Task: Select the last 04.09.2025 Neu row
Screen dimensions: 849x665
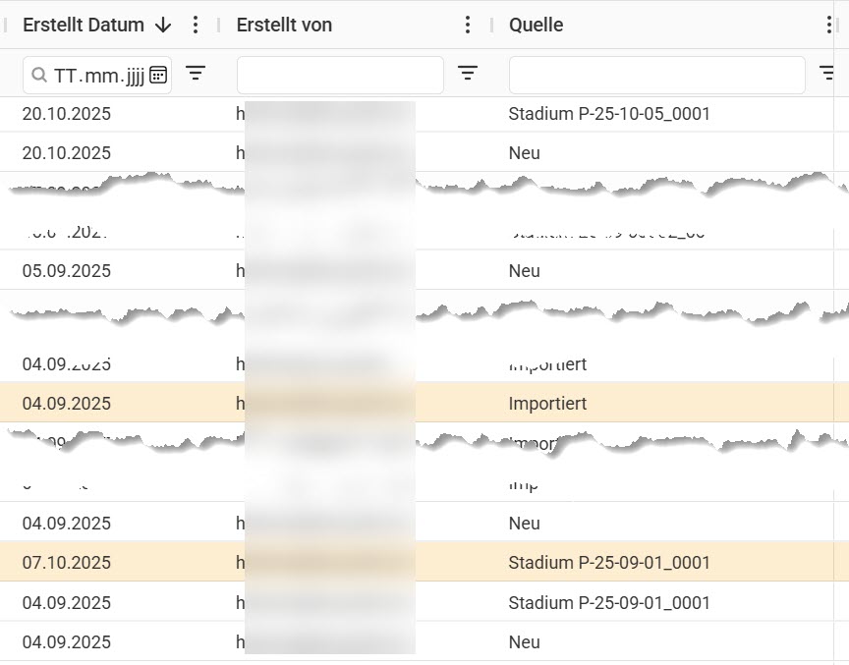Action: (x=417, y=641)
